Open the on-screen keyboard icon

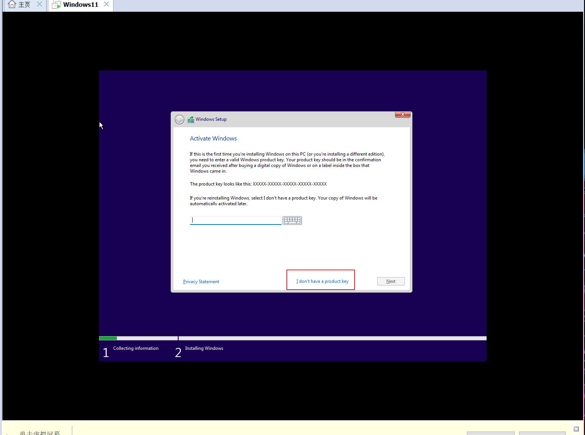pos(292,220)
